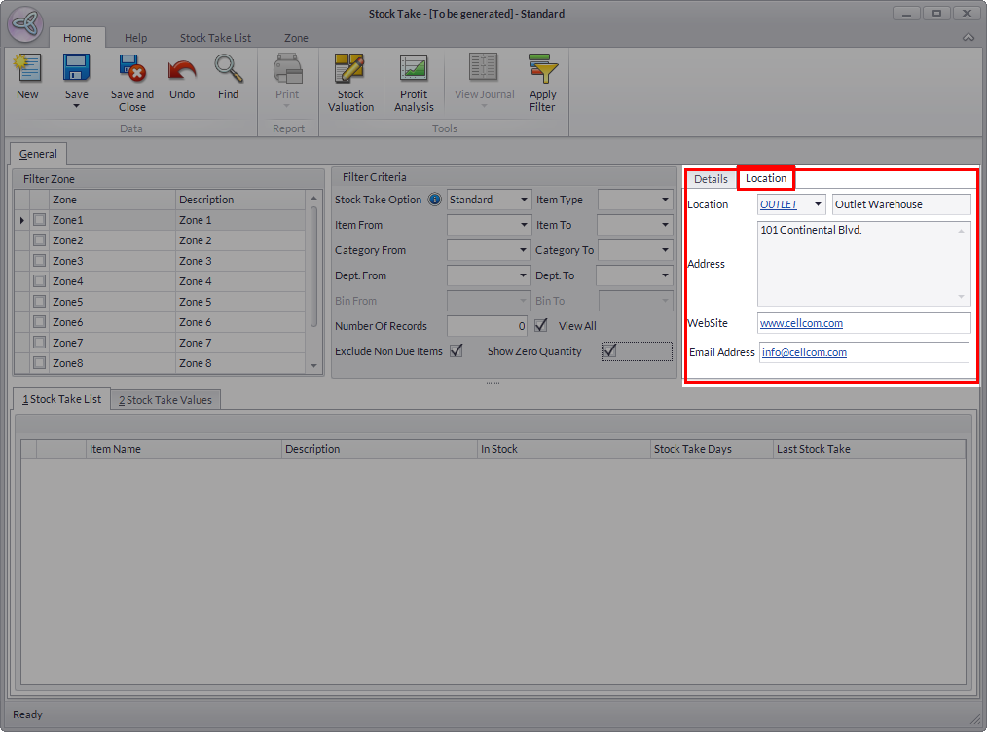
Task: Click the Number Of Records input field
Action: coord(487,326)
